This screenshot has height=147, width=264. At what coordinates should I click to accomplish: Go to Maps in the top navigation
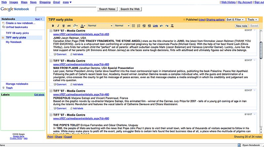[x=24, y=2]
